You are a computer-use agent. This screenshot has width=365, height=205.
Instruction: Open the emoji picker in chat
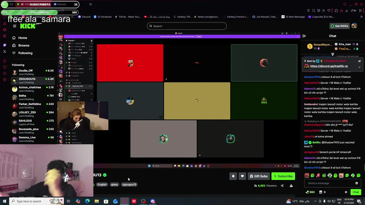356,183
